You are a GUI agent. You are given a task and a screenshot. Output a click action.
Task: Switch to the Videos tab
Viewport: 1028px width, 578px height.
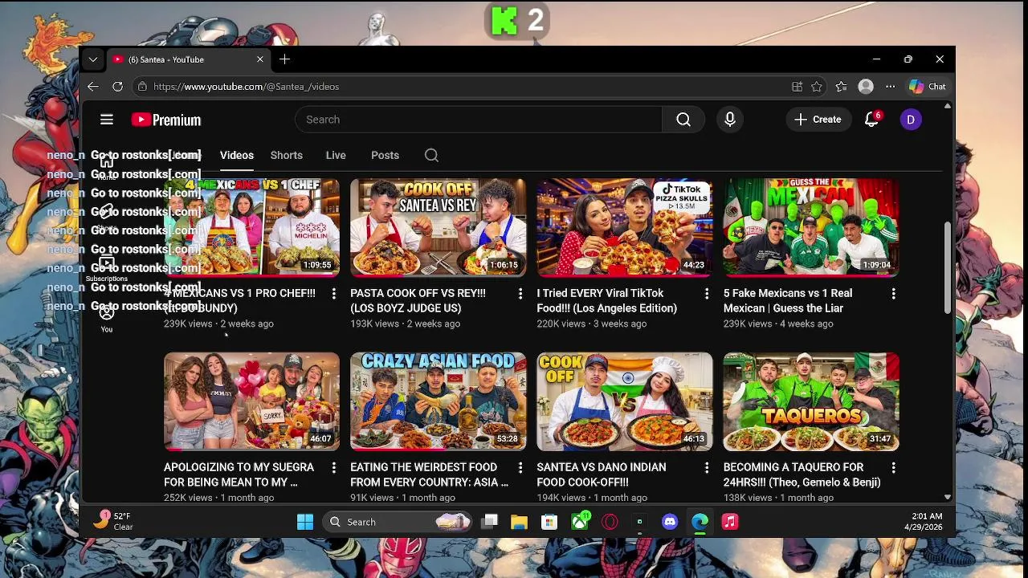click(237, 155)
